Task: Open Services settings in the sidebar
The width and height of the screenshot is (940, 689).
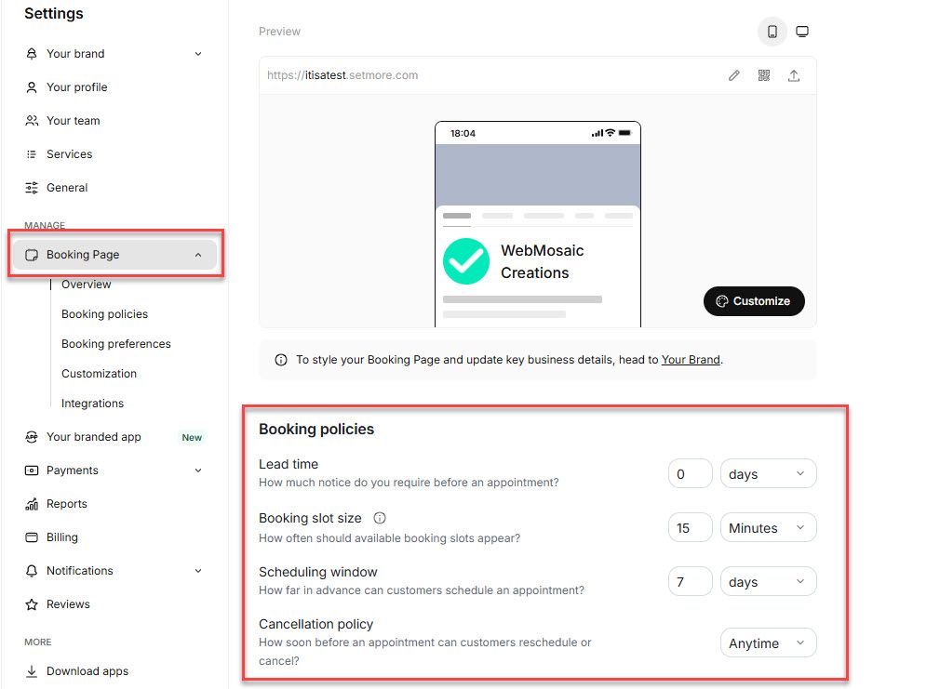Action: pos(68,153)
